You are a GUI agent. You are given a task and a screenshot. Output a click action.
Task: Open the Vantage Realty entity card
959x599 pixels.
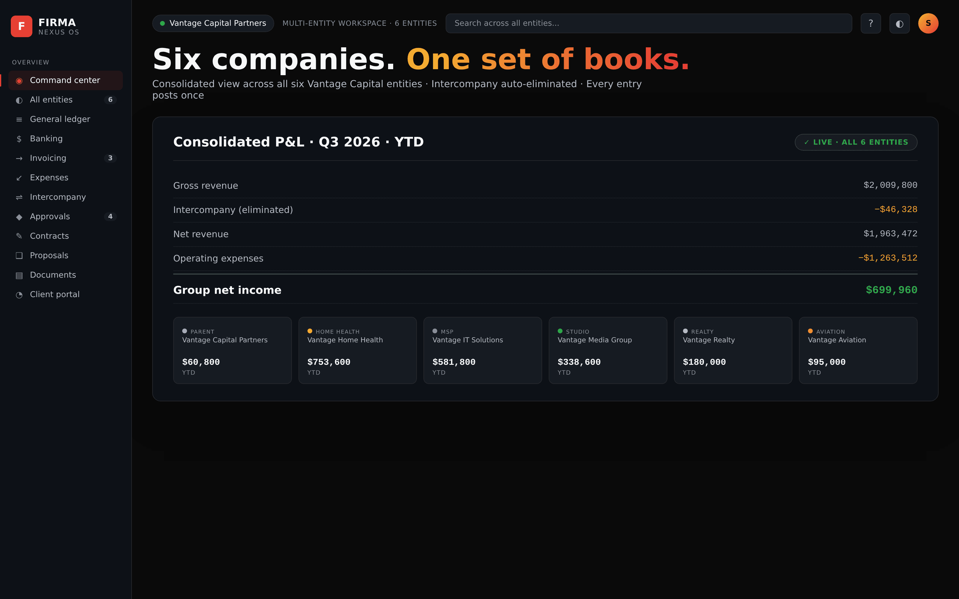(733, 350)
